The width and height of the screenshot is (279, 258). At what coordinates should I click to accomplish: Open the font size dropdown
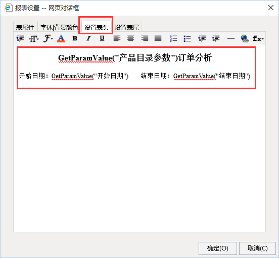point(34,38)
